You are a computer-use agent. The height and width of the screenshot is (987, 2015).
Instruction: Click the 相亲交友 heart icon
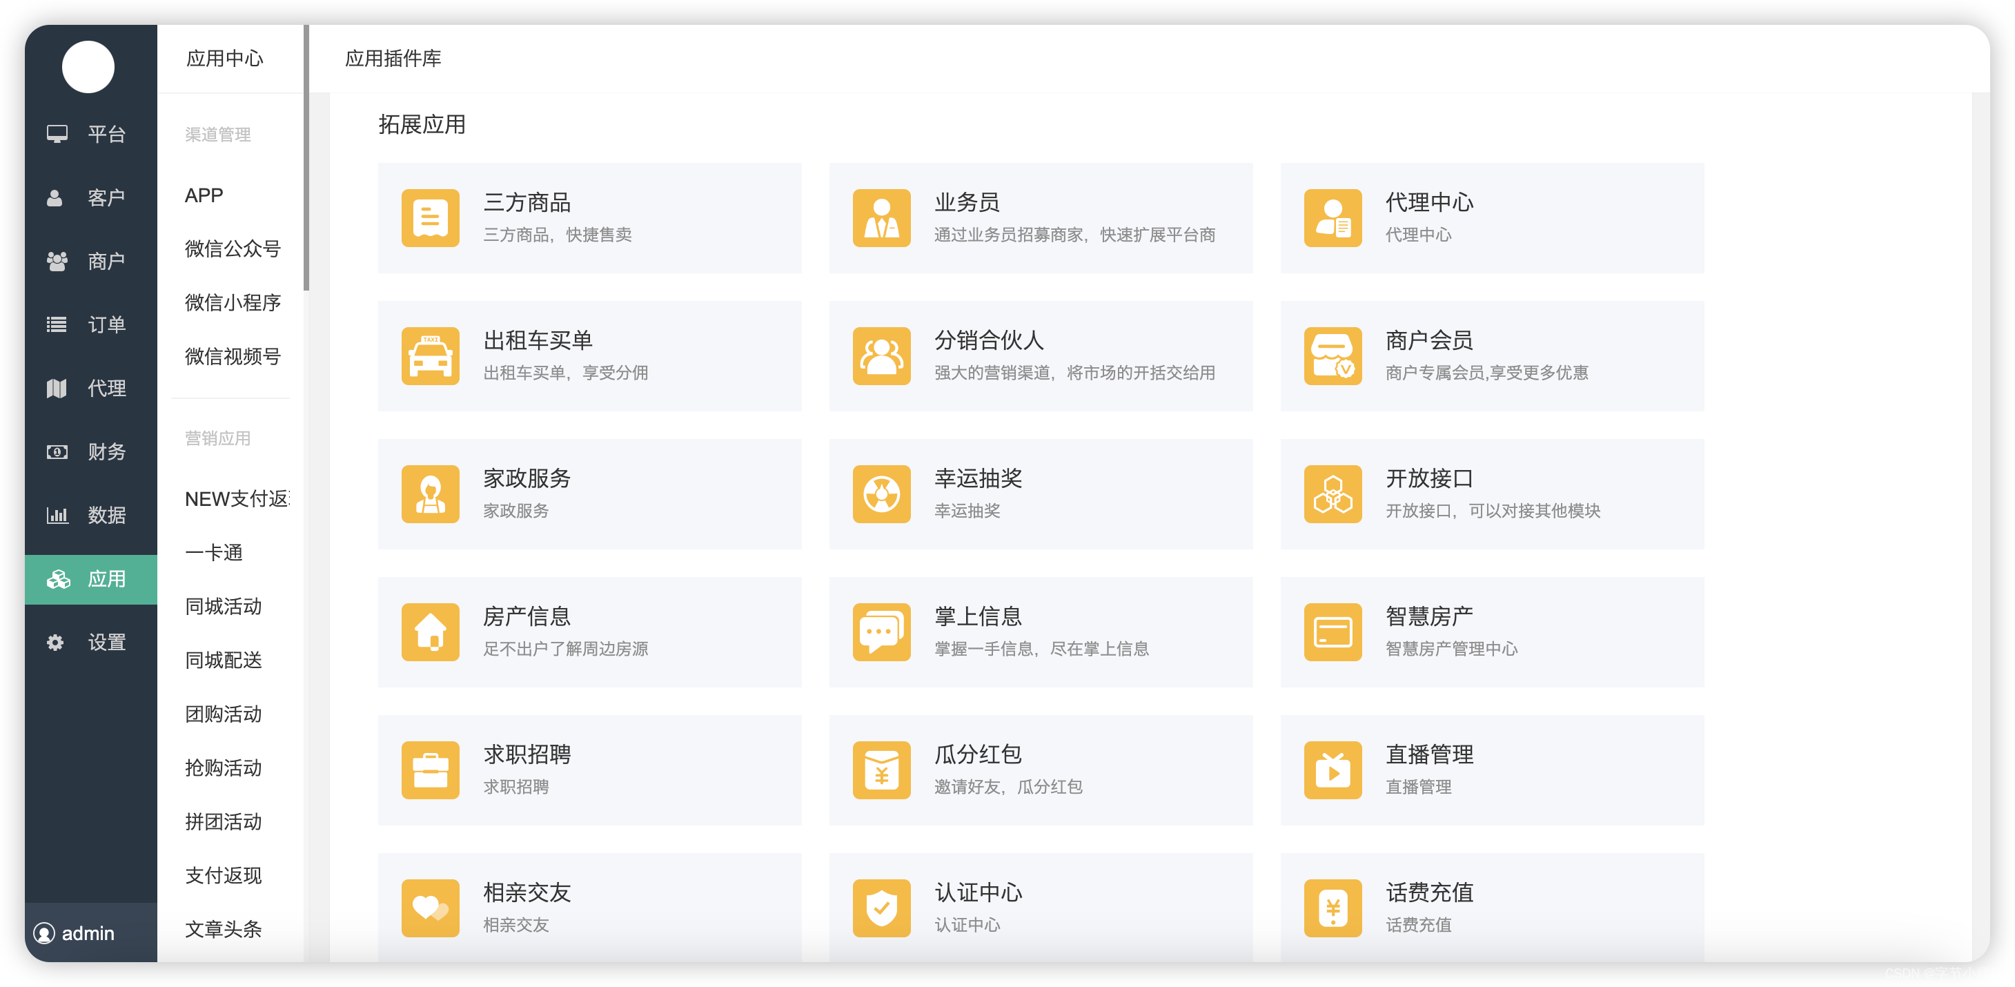click(430, 908)
